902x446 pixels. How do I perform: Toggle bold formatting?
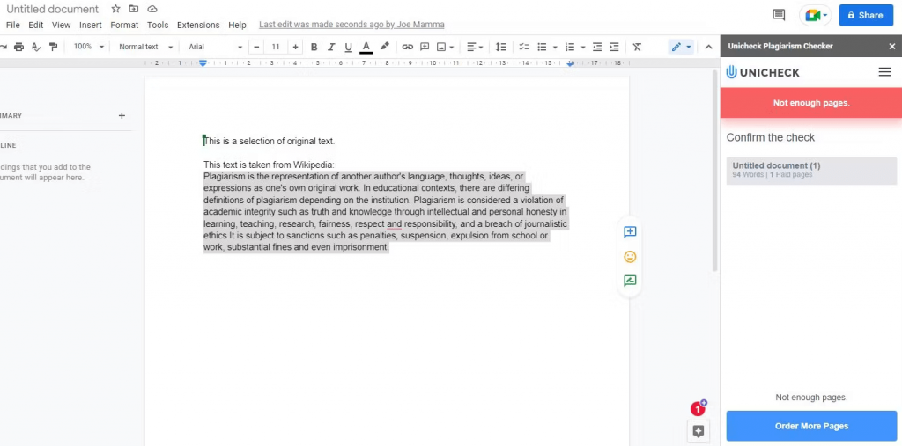pyautogui.click(x=314, y=47)
